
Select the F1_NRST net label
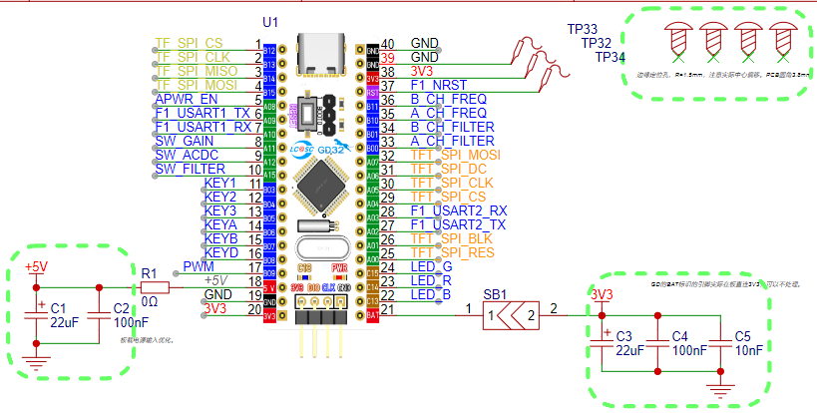click(x=438, y=85)
